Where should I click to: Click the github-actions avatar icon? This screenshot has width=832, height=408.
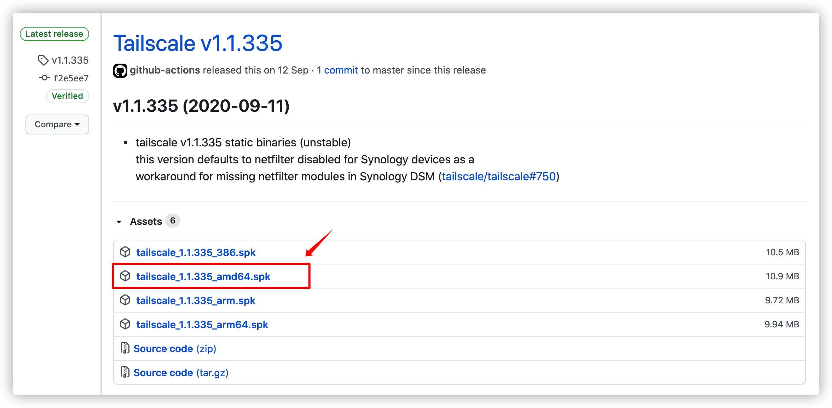pos(120,71)
